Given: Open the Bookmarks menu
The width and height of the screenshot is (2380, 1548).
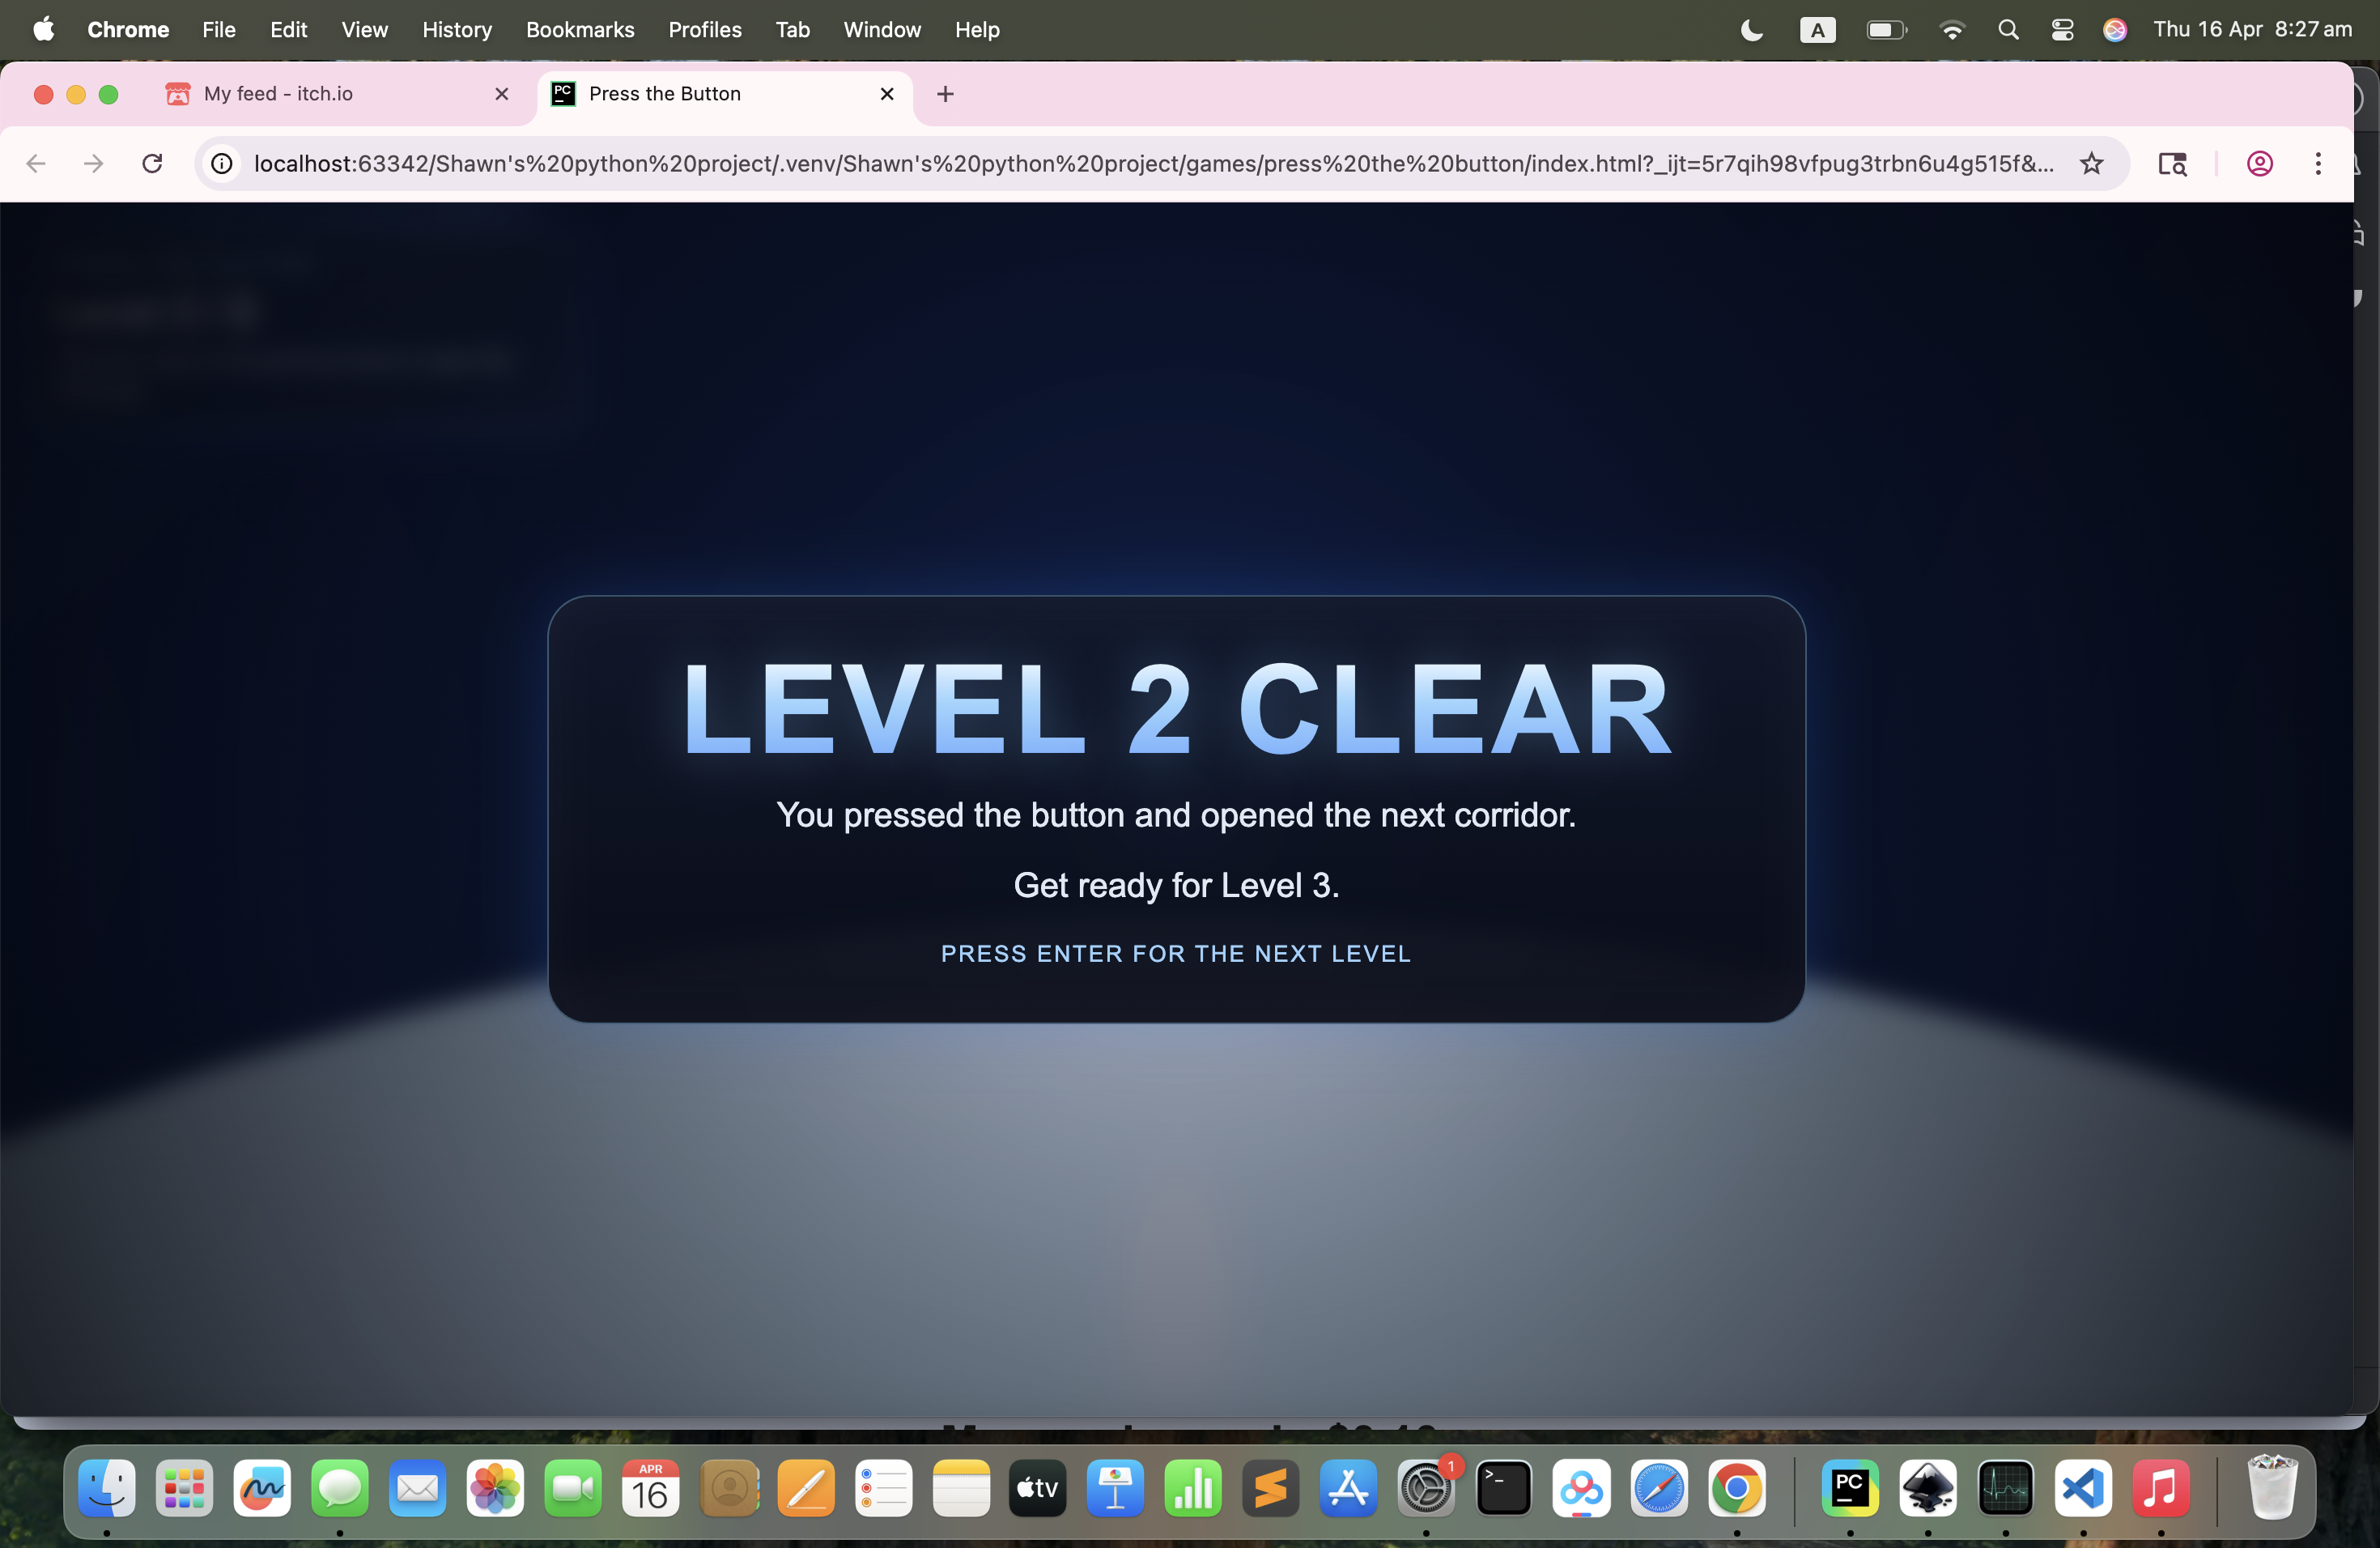Looking at the screenshot, I should [x=580, y=30].
